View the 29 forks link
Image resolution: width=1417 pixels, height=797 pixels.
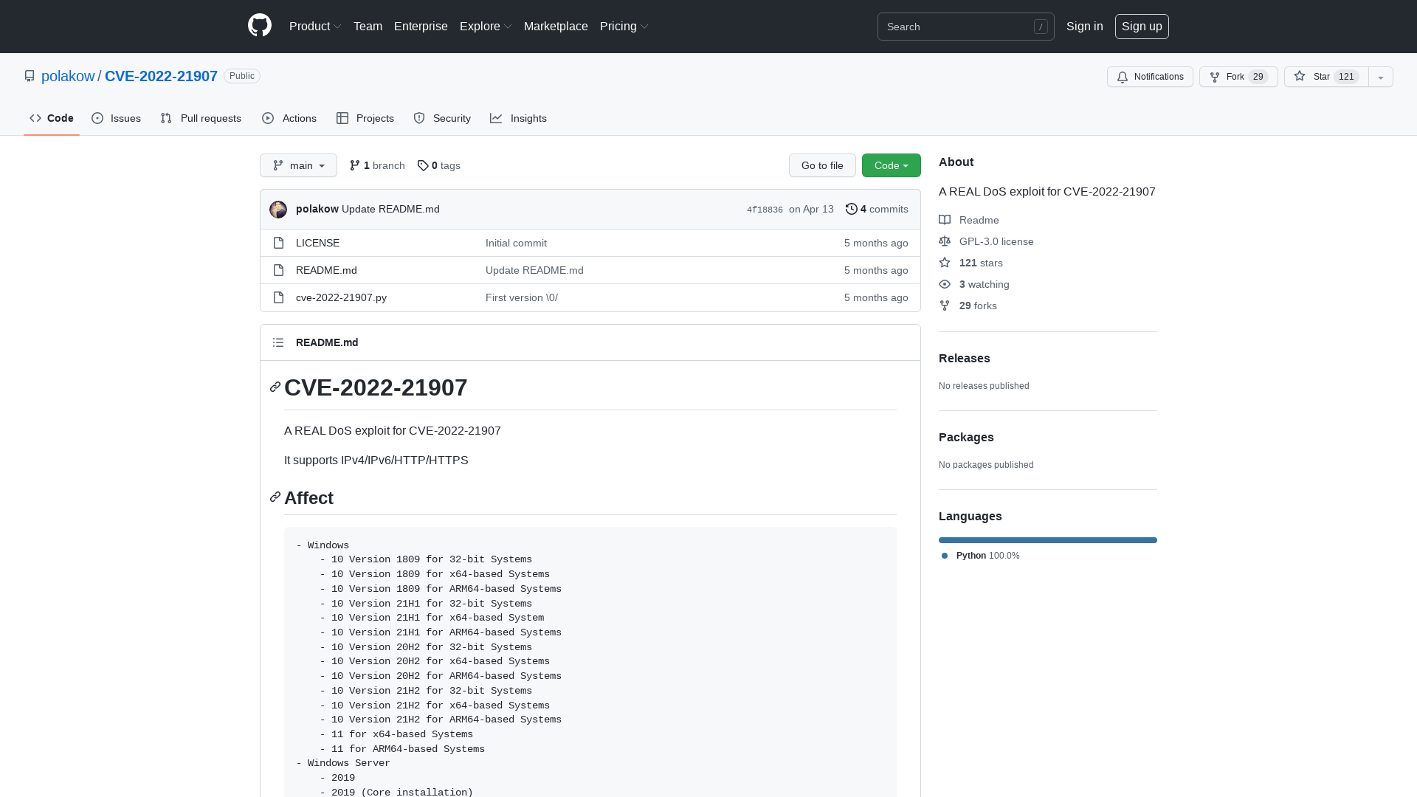978,306
